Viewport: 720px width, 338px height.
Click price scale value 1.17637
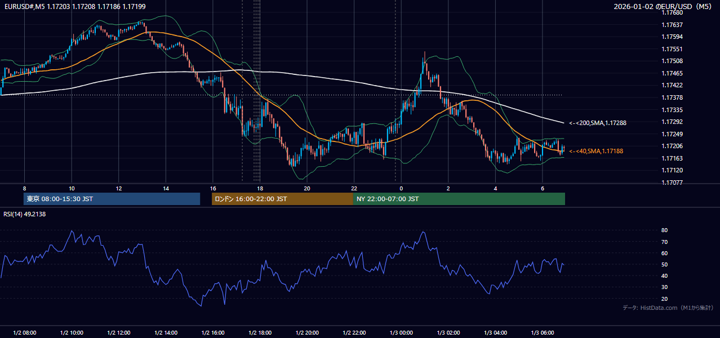tap(673, 25)
